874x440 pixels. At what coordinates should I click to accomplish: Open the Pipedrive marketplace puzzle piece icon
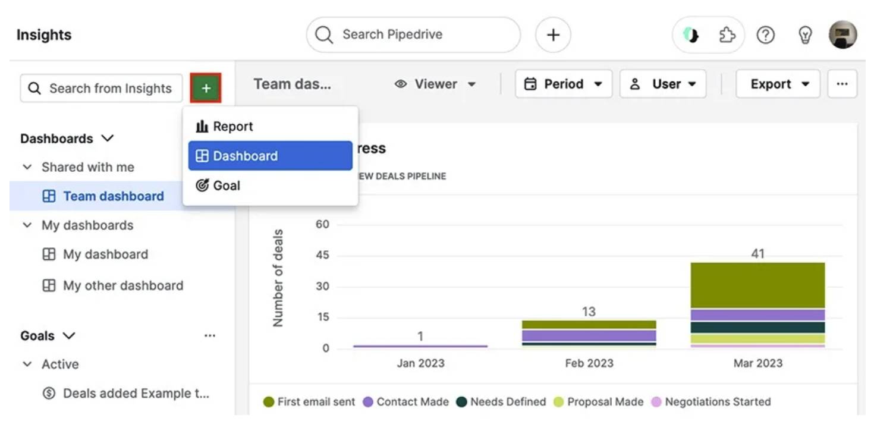(x=727, y=34)
